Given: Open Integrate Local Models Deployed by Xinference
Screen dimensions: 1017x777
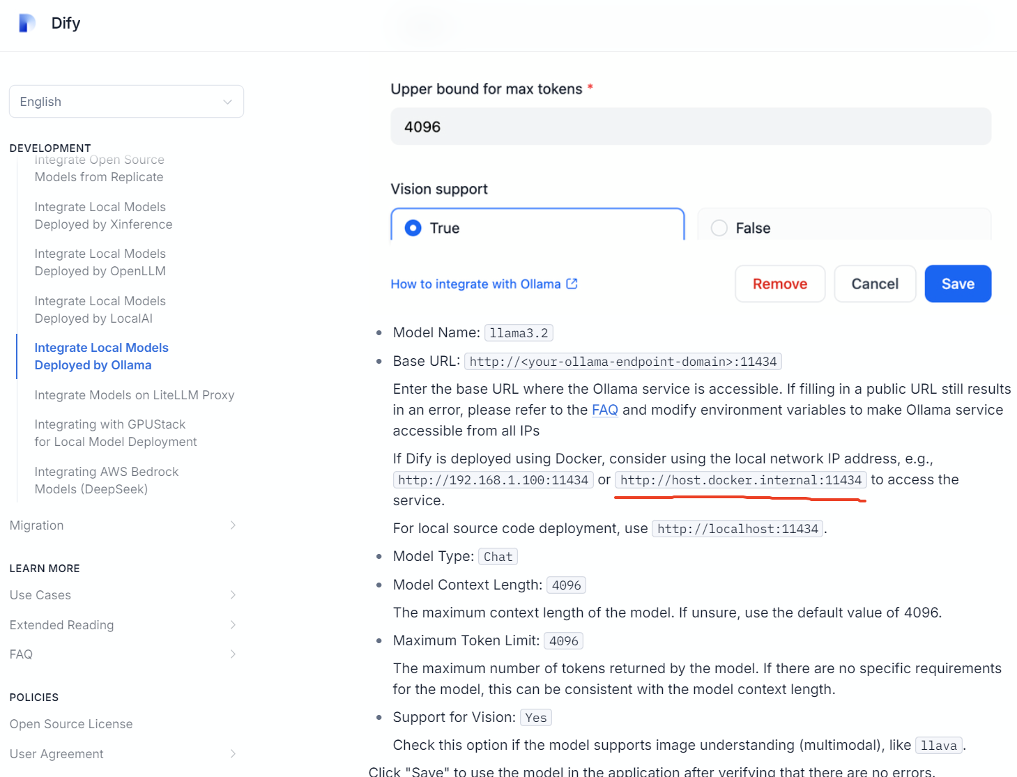Looking at the screenshot, I should click(x=103, y=216).
